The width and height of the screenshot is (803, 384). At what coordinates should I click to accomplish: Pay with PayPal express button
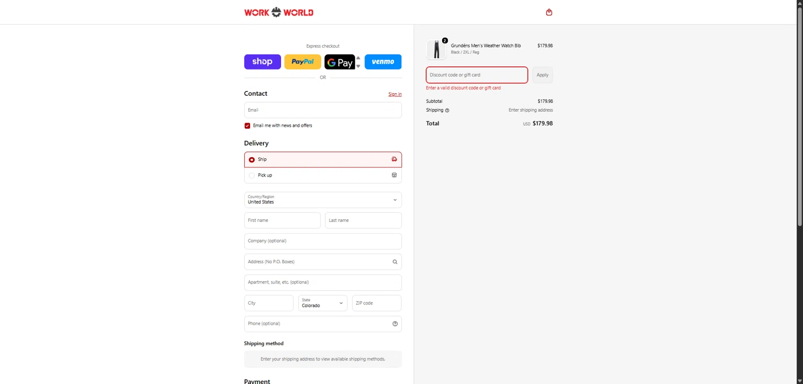click(302, 62)
